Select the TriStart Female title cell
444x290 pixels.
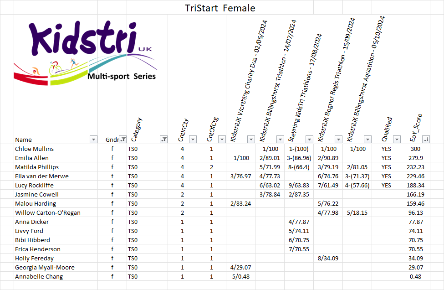220,8
